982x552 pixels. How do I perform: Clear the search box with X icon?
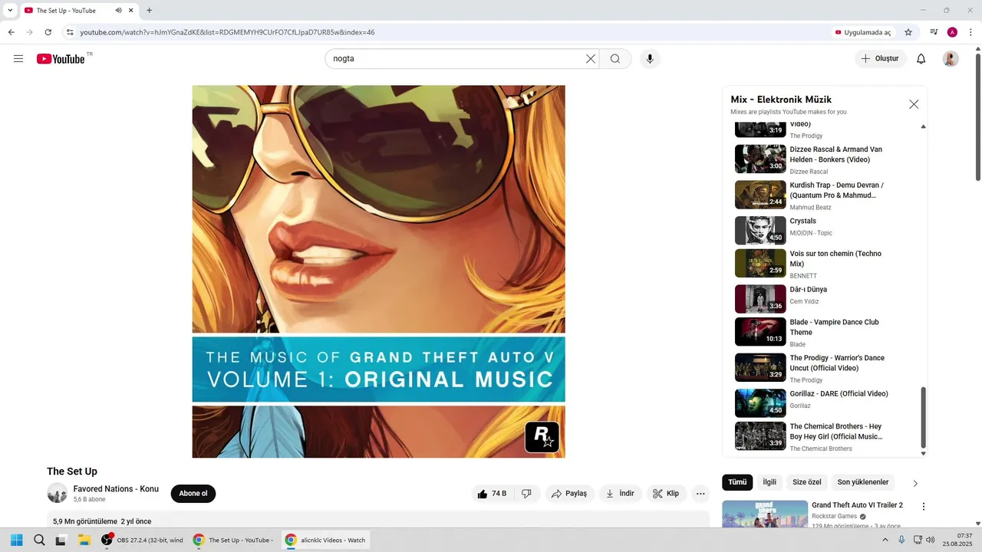591,59
